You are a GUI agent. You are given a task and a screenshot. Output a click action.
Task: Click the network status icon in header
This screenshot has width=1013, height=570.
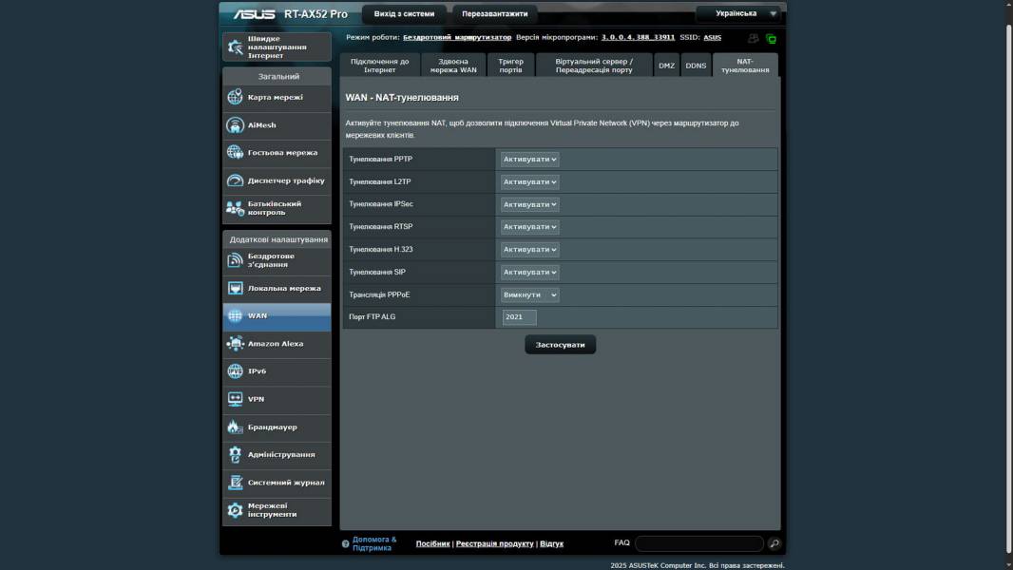771,39
